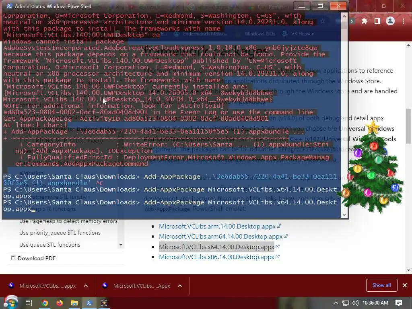Click the Christmas tree desktop widget
412x309 pixels.
click(x=372, y=167)
